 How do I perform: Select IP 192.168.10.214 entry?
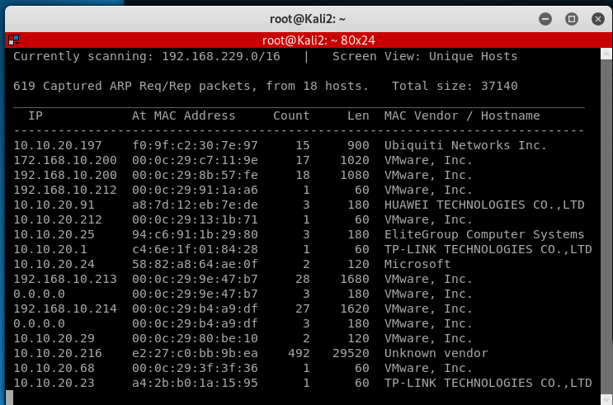(x=65, y=308)
